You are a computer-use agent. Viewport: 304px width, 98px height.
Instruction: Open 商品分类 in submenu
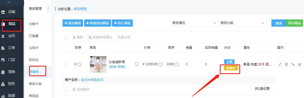[x=35, y=84]
